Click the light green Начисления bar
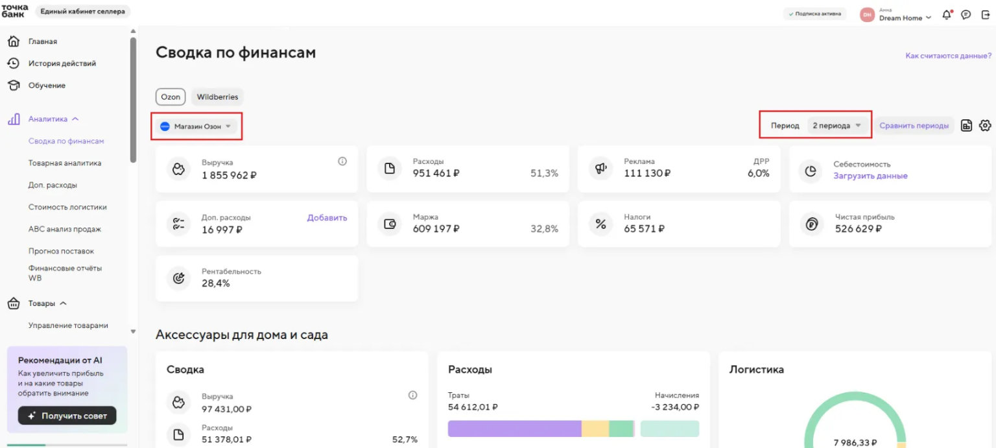Image resolution: width=996 pixels, height=448 pixels. click(670, 429)
